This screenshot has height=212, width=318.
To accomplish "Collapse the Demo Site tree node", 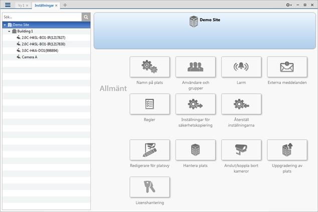I will coord(5,25).
